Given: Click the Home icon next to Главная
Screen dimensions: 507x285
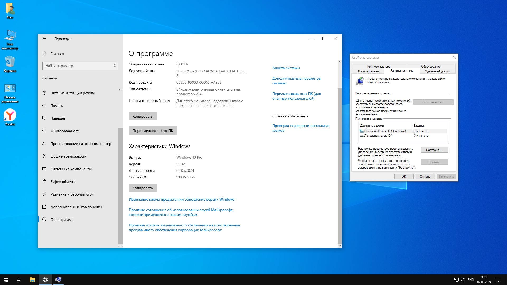Looking at the screenshot, I should [44, 54].
